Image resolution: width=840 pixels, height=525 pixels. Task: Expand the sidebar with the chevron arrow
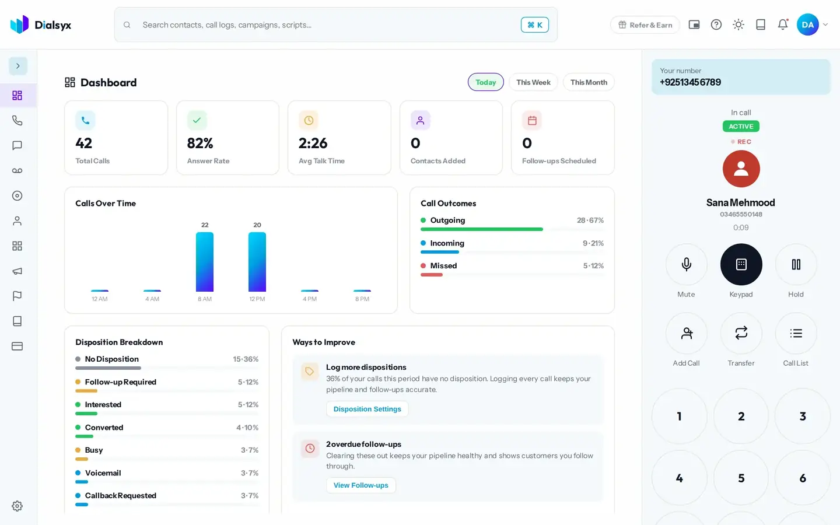18,66
